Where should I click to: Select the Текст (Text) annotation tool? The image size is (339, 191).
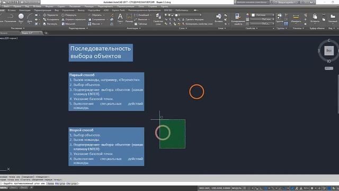120,18
